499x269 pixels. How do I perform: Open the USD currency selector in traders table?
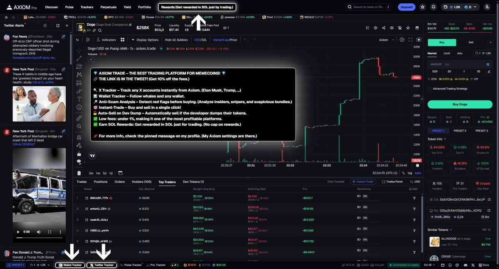pyautogui.click(x=414, y=182)
